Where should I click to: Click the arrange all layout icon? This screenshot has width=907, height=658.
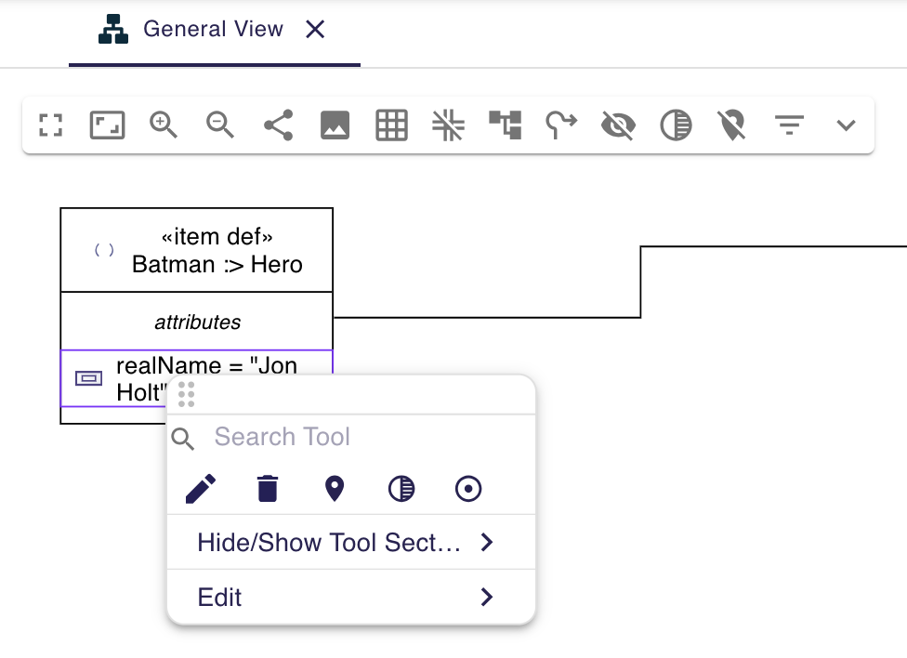click(505, 125)
